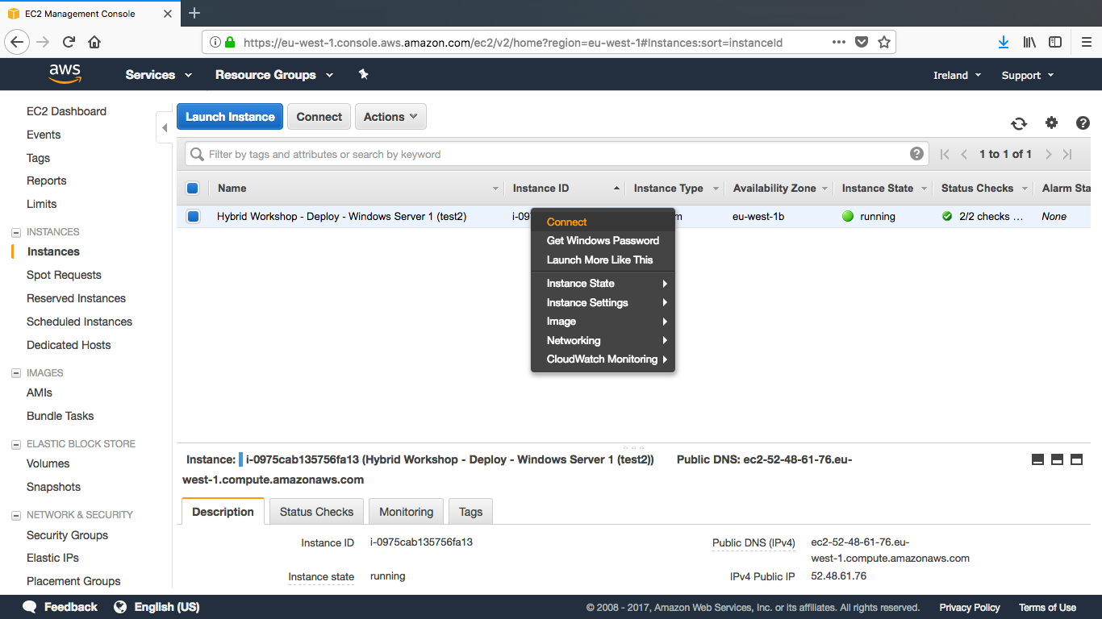Open a new browser tab
The width and height of the screenshot is (1102, 619).
[x=194, y=13]
